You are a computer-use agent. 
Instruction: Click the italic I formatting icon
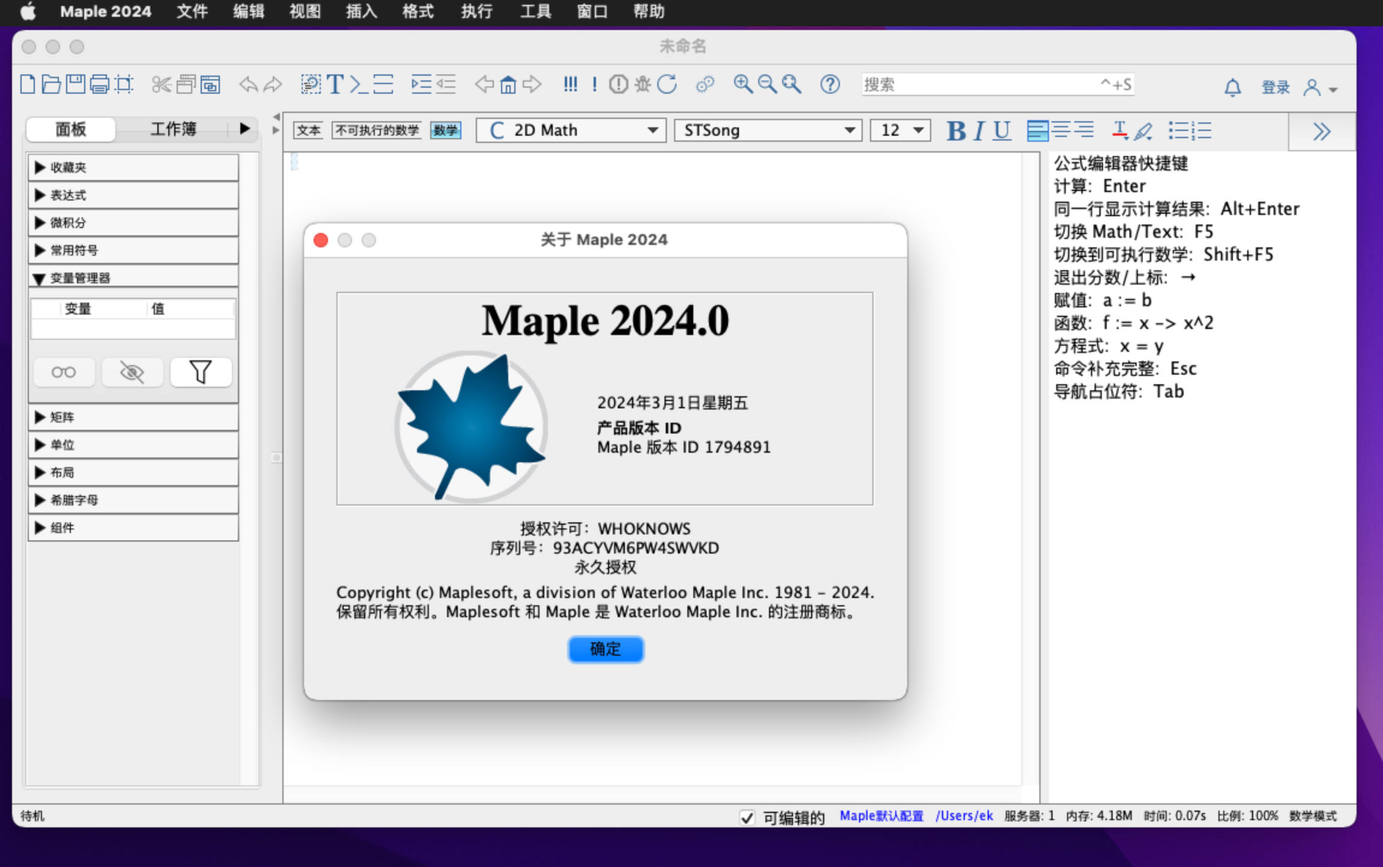(979, 130)
